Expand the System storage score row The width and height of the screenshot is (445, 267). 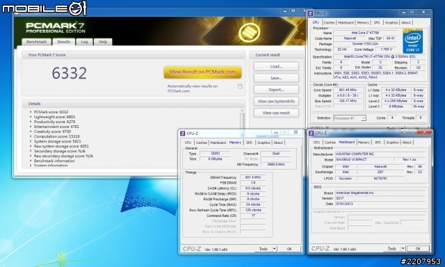pos(31,141)
